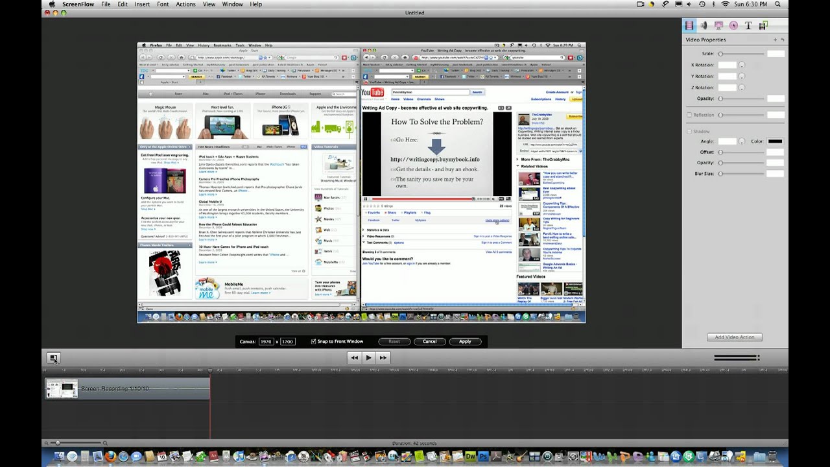Click the Cancel button

(429, 341)
